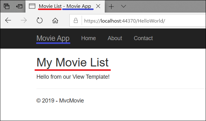206x121 pixels.
Task: View site security lock icon
Action: pos(76,21)
